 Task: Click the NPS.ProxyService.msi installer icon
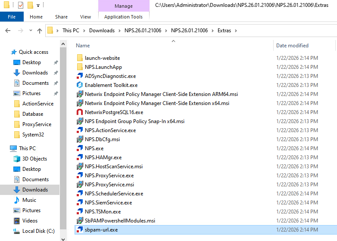[x=80, y=184]
